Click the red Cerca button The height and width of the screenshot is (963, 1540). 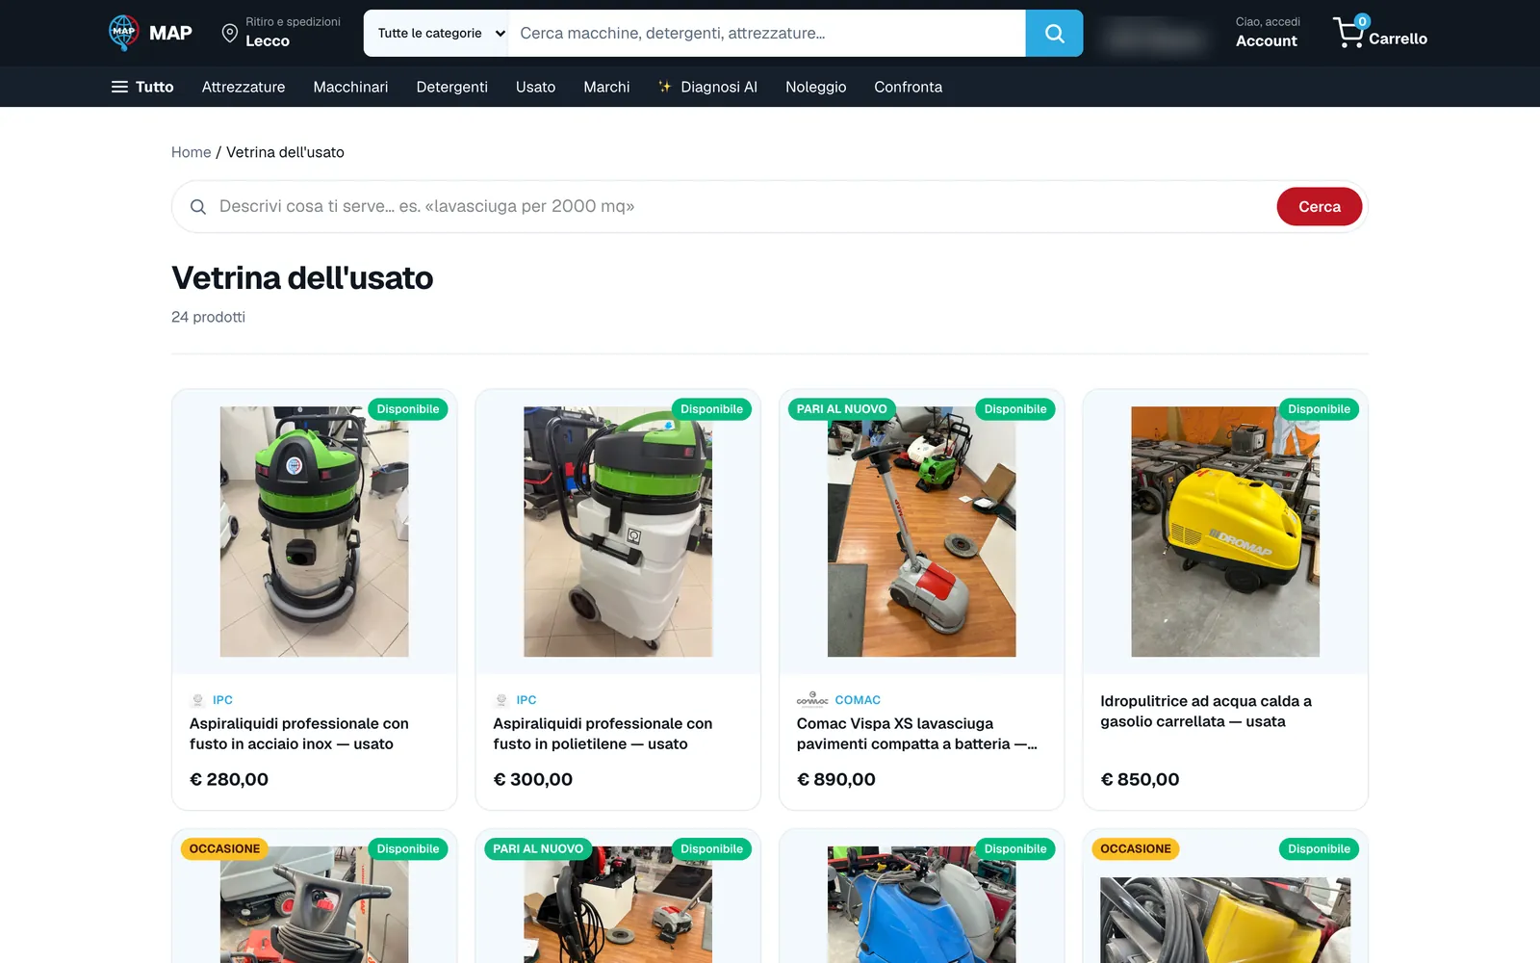click(x=1319, y=206)
